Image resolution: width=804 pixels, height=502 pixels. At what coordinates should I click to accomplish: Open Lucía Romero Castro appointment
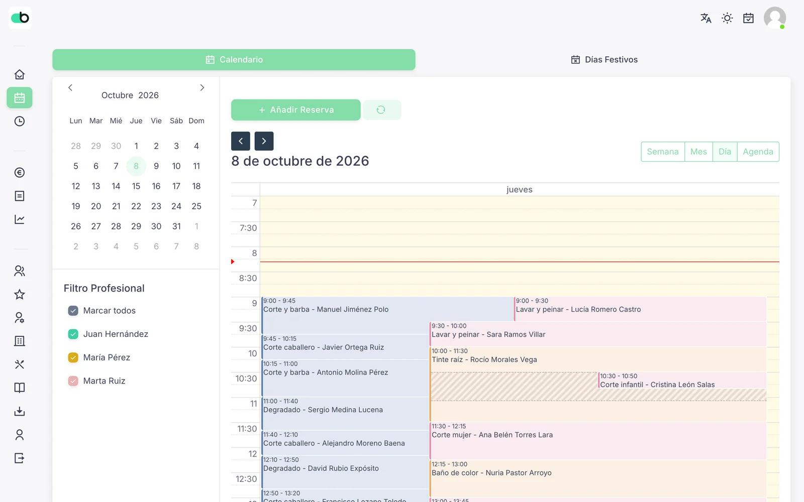click(x=640, y=309)
